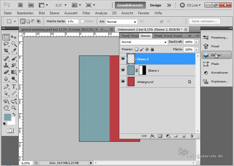Select the Healing Brush tool
This screenshot has height=166, width=234.
6,58
